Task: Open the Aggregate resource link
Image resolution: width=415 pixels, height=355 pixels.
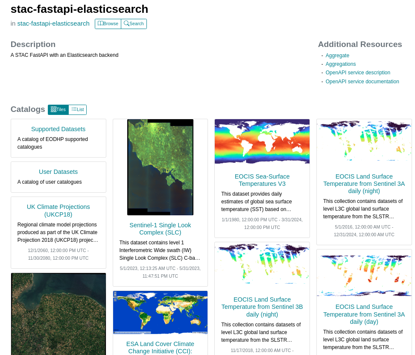Action: coord(337,56)
